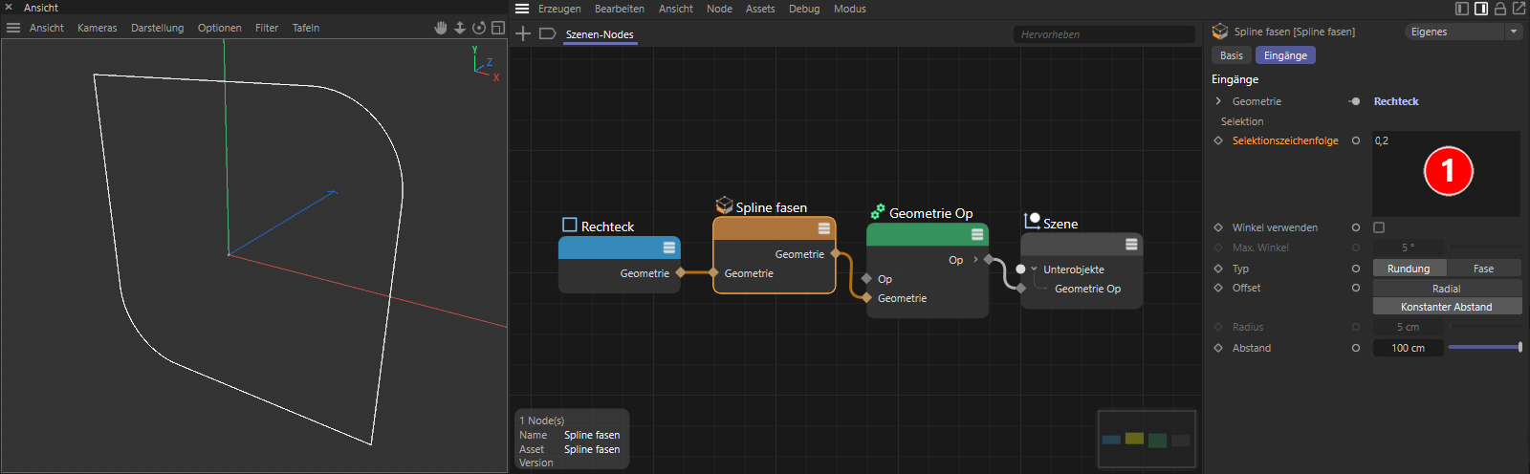Open the Eigenes preset dropdown
The image size is (1530, 474).
click(x=1462, y=32)
